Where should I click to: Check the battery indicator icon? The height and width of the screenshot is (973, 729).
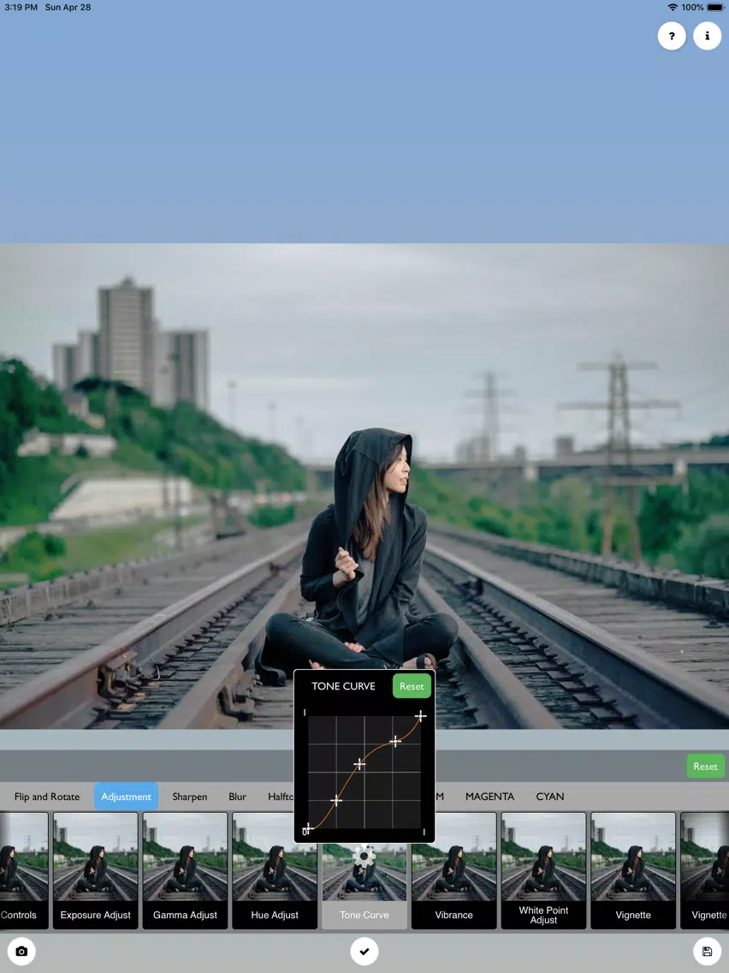(715, 8)
